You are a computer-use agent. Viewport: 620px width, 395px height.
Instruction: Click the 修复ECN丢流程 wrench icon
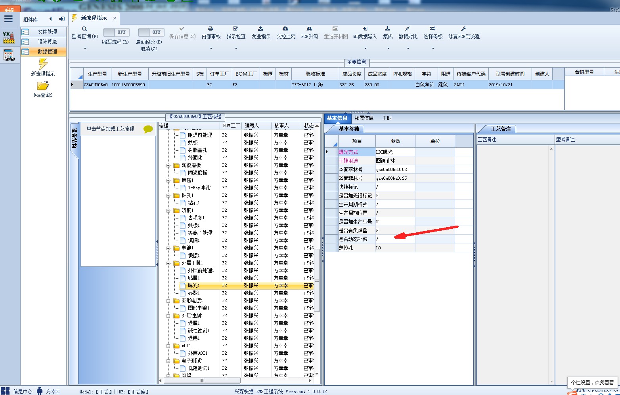(x=463, y=29)
